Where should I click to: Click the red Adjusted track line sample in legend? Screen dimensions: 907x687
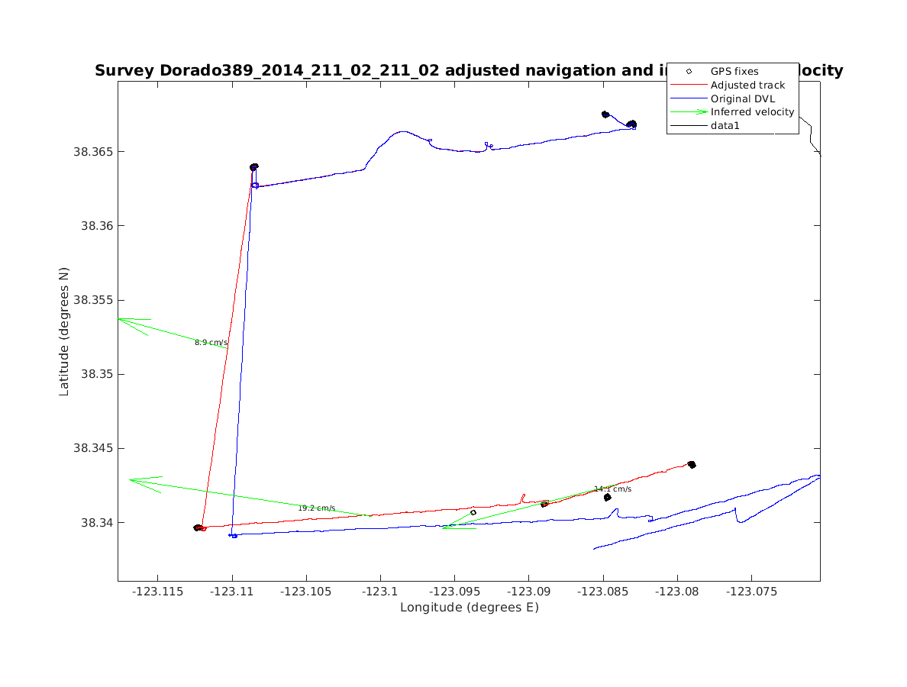(689, 85)
